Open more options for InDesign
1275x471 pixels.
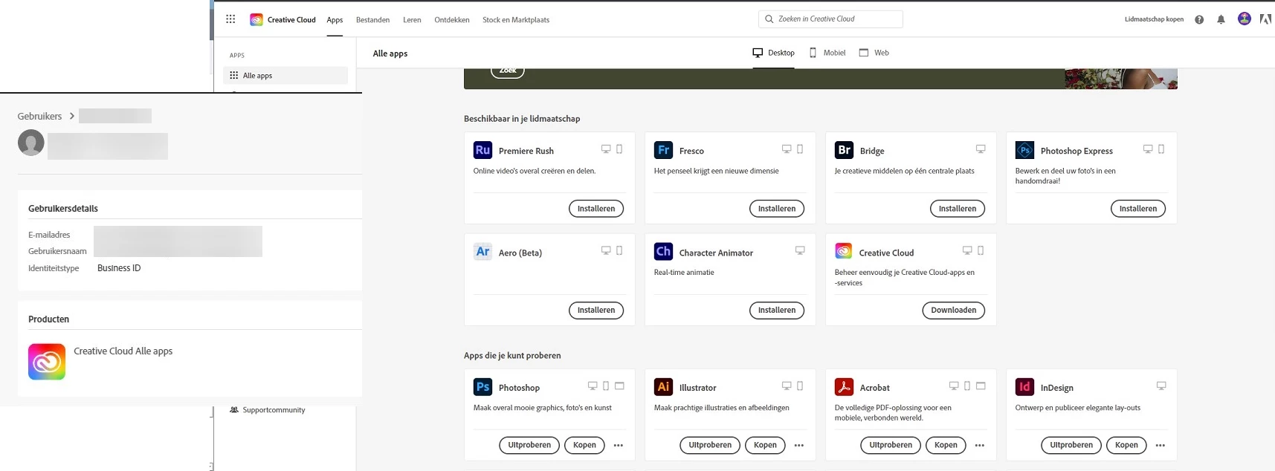1161,446
